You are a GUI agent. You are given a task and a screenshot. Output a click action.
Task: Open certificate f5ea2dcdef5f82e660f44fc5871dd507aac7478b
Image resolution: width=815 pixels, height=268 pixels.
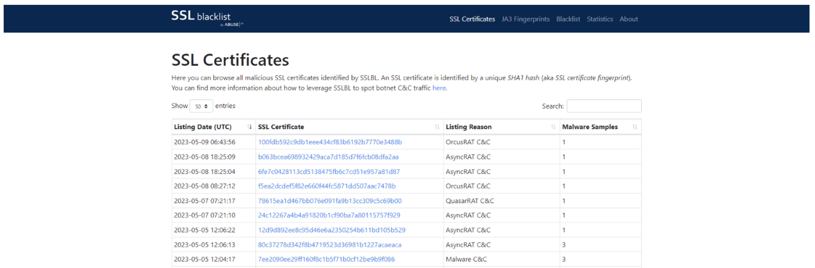327,186
